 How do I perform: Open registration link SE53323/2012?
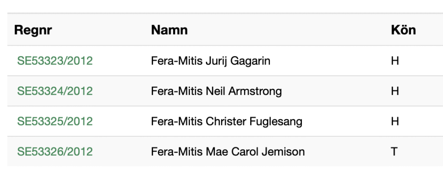[55, 61]
